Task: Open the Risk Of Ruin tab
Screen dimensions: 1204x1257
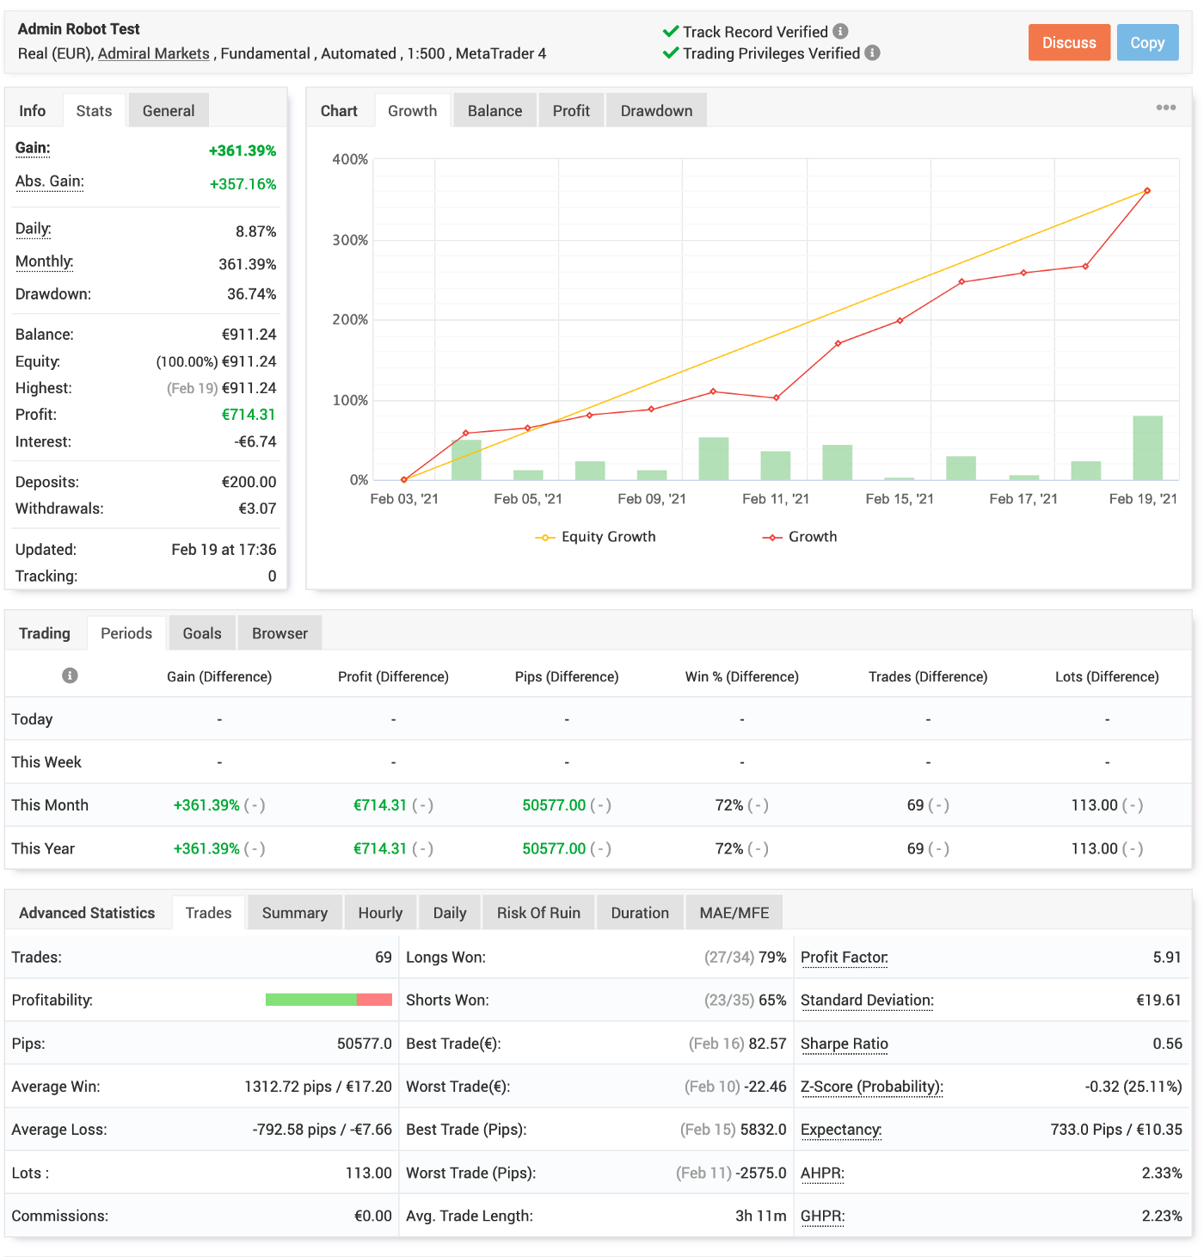Action: click(538, 913)
